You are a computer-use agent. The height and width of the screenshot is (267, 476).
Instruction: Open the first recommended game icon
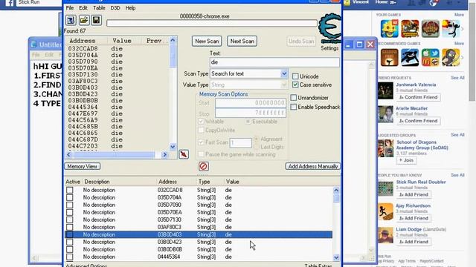click(390, 58)
